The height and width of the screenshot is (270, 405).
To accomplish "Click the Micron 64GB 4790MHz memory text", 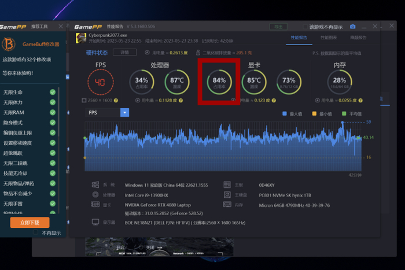I will [x=294, y=205].
